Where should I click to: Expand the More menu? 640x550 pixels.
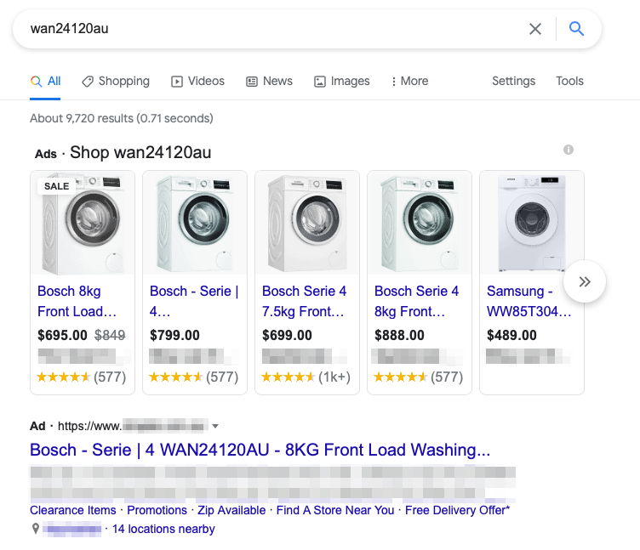(x=410, y=81)
